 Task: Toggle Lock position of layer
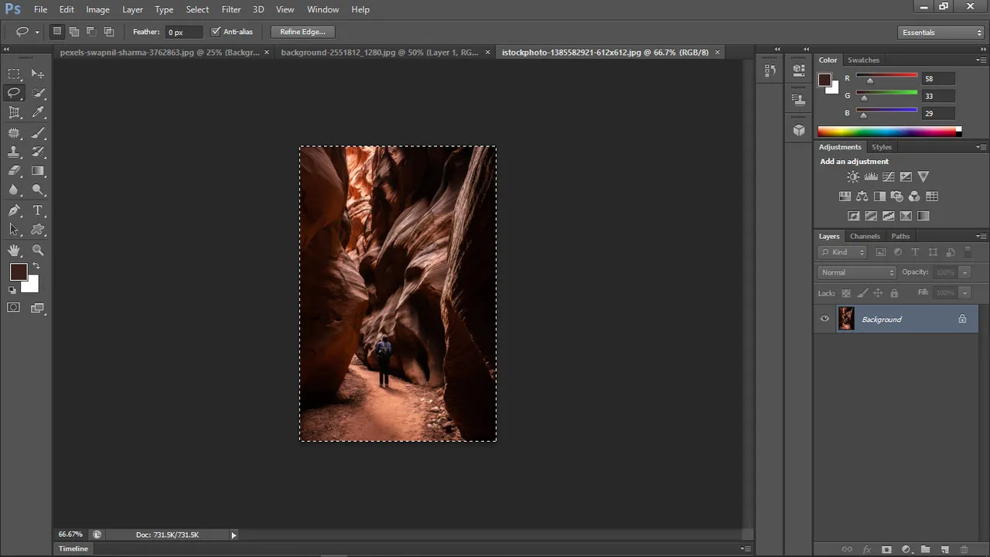(878, 293)
